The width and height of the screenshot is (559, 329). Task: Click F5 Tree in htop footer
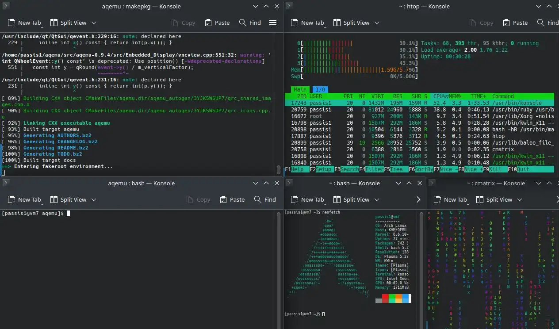point(396,169)
